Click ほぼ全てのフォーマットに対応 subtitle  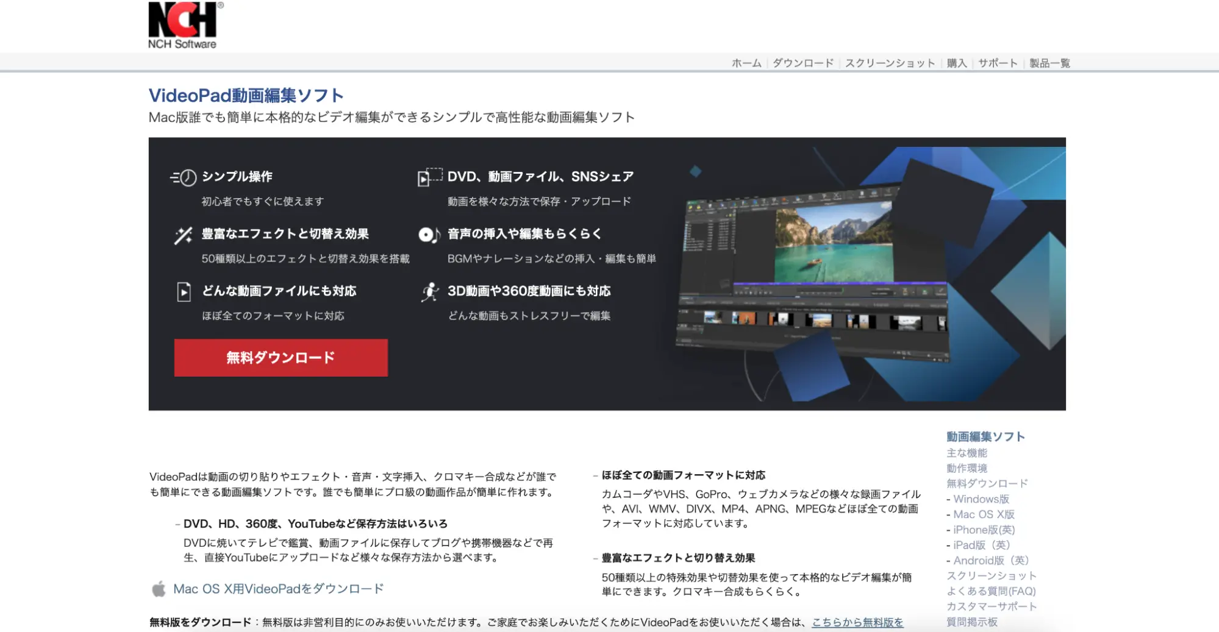273,316
